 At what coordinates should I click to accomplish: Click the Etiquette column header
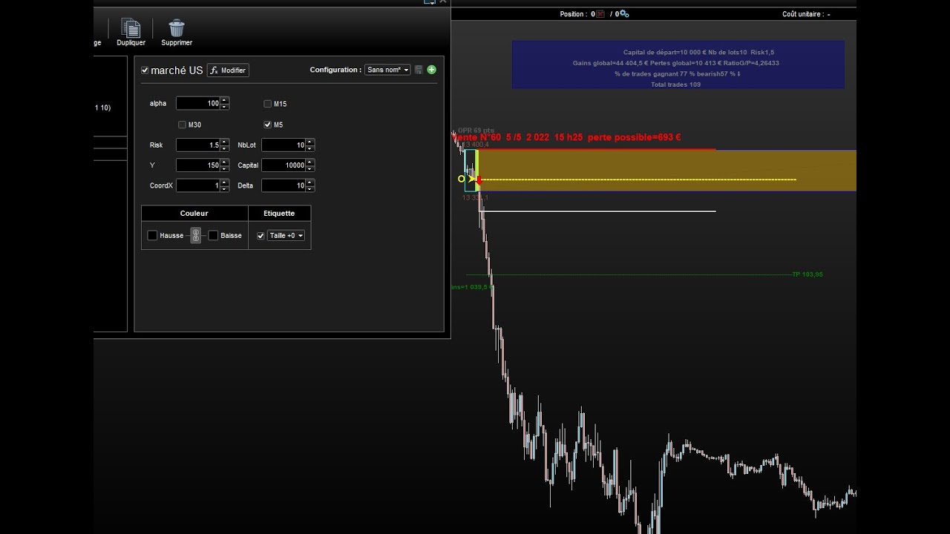click(x=279, y=214)
